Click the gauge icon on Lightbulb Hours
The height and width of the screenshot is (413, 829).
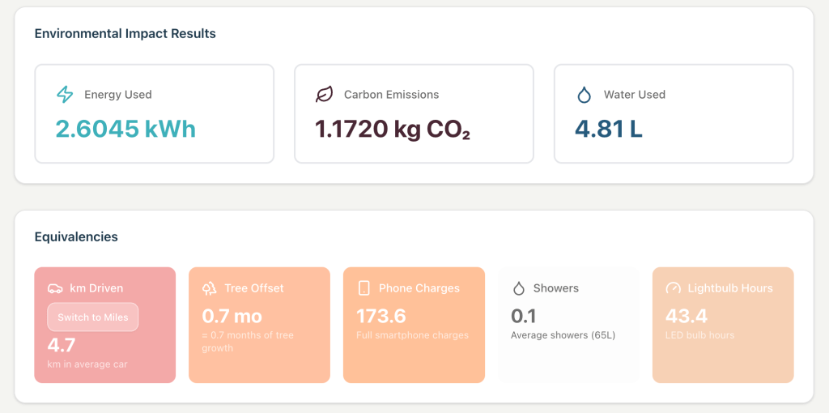674,288
